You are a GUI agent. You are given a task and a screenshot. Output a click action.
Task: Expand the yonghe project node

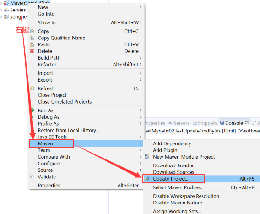pos(1,17)
